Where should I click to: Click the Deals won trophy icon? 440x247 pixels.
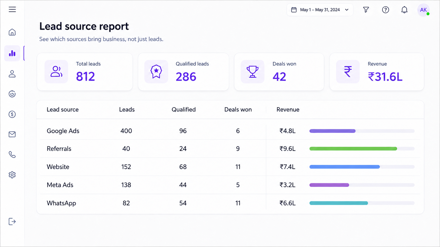pos(253,71)
